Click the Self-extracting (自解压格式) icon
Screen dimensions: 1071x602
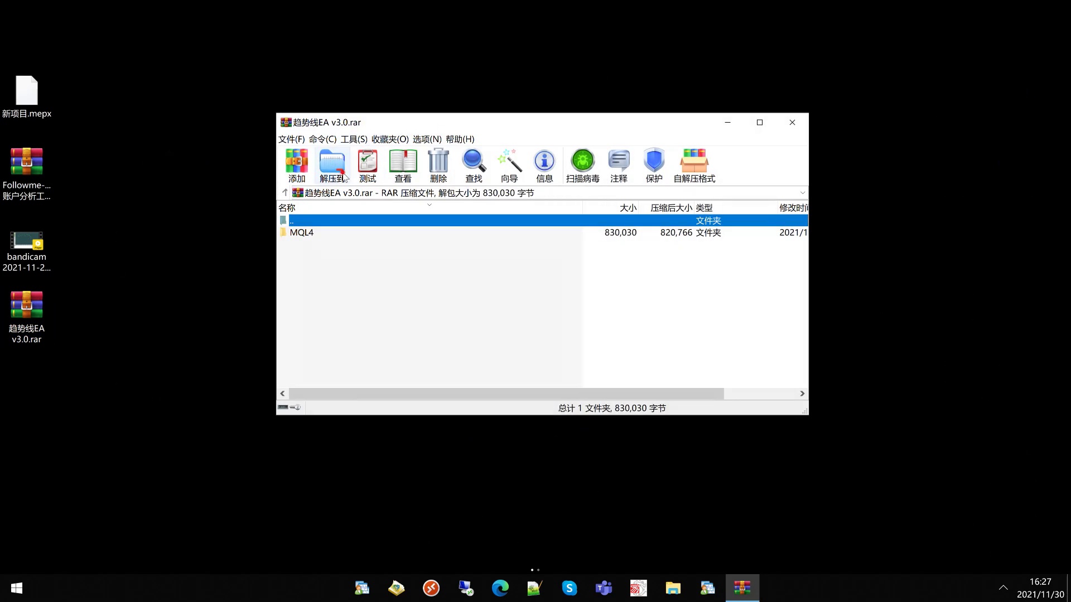694,165
